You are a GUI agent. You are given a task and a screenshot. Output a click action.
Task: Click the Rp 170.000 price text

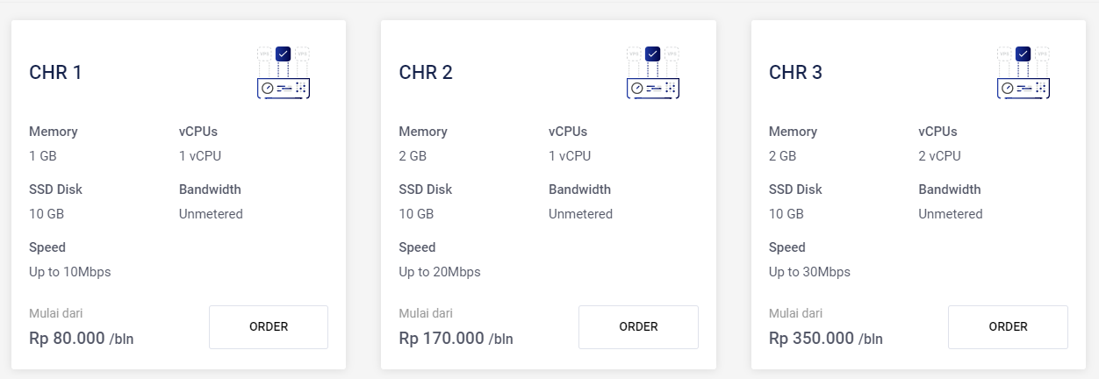tap(442, 339)
